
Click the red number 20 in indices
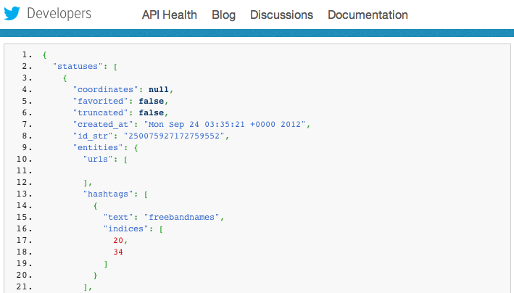[x=118, y=240]
